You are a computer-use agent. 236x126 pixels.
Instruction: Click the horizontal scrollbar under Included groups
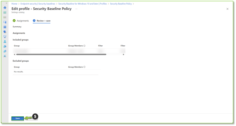pyautogui.click(x=61, y=54)
